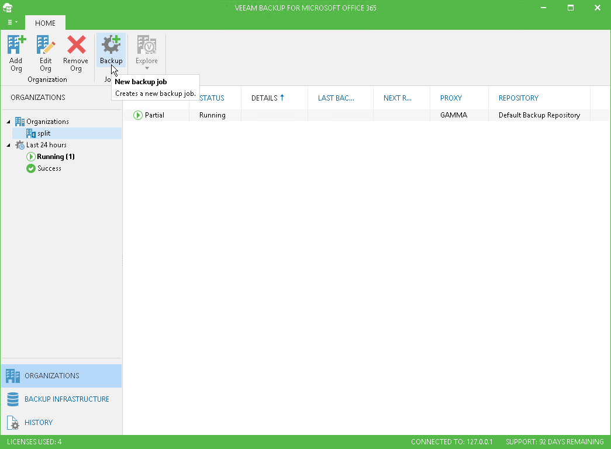
Task: Collapse the Organizations tree node
Action: tap(9, 122)
